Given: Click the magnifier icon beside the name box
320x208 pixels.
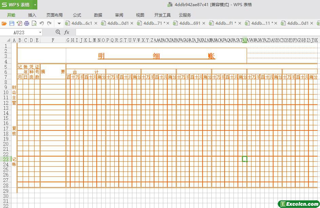Looking at the screenshot, I should point(58,32).
